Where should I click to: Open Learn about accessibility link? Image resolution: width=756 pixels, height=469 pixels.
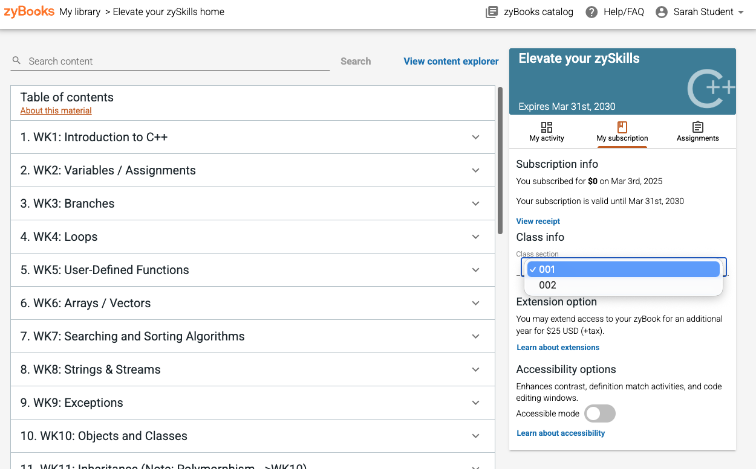(561, 433)
